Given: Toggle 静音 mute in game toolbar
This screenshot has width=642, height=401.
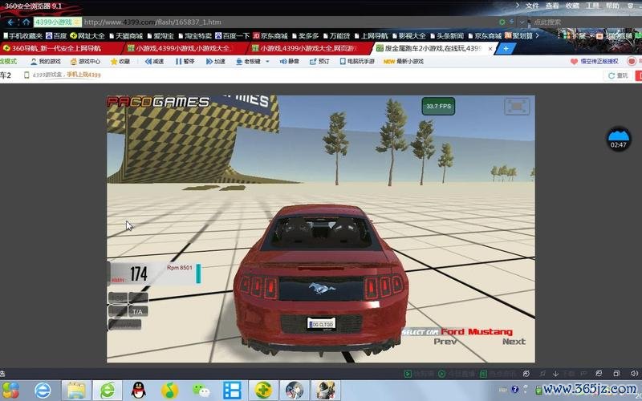Looking at the screenshot, I should pyautogui.click(x=289, y=61).
